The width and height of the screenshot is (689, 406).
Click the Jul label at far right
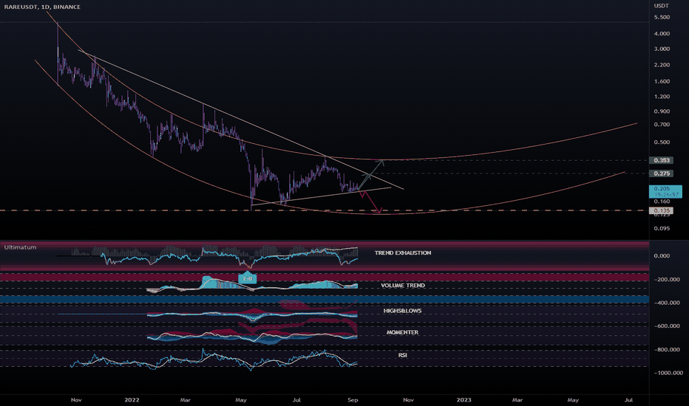pyautogui.click(x=629, y=400)
